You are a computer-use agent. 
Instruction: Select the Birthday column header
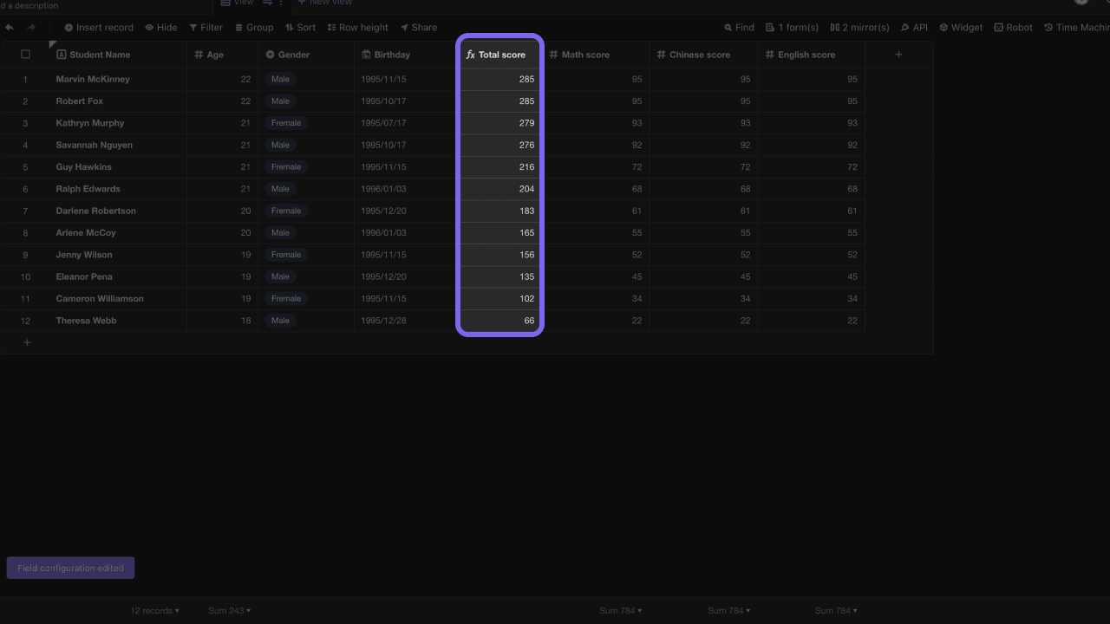pyautogui.click(x=405, y=55)
